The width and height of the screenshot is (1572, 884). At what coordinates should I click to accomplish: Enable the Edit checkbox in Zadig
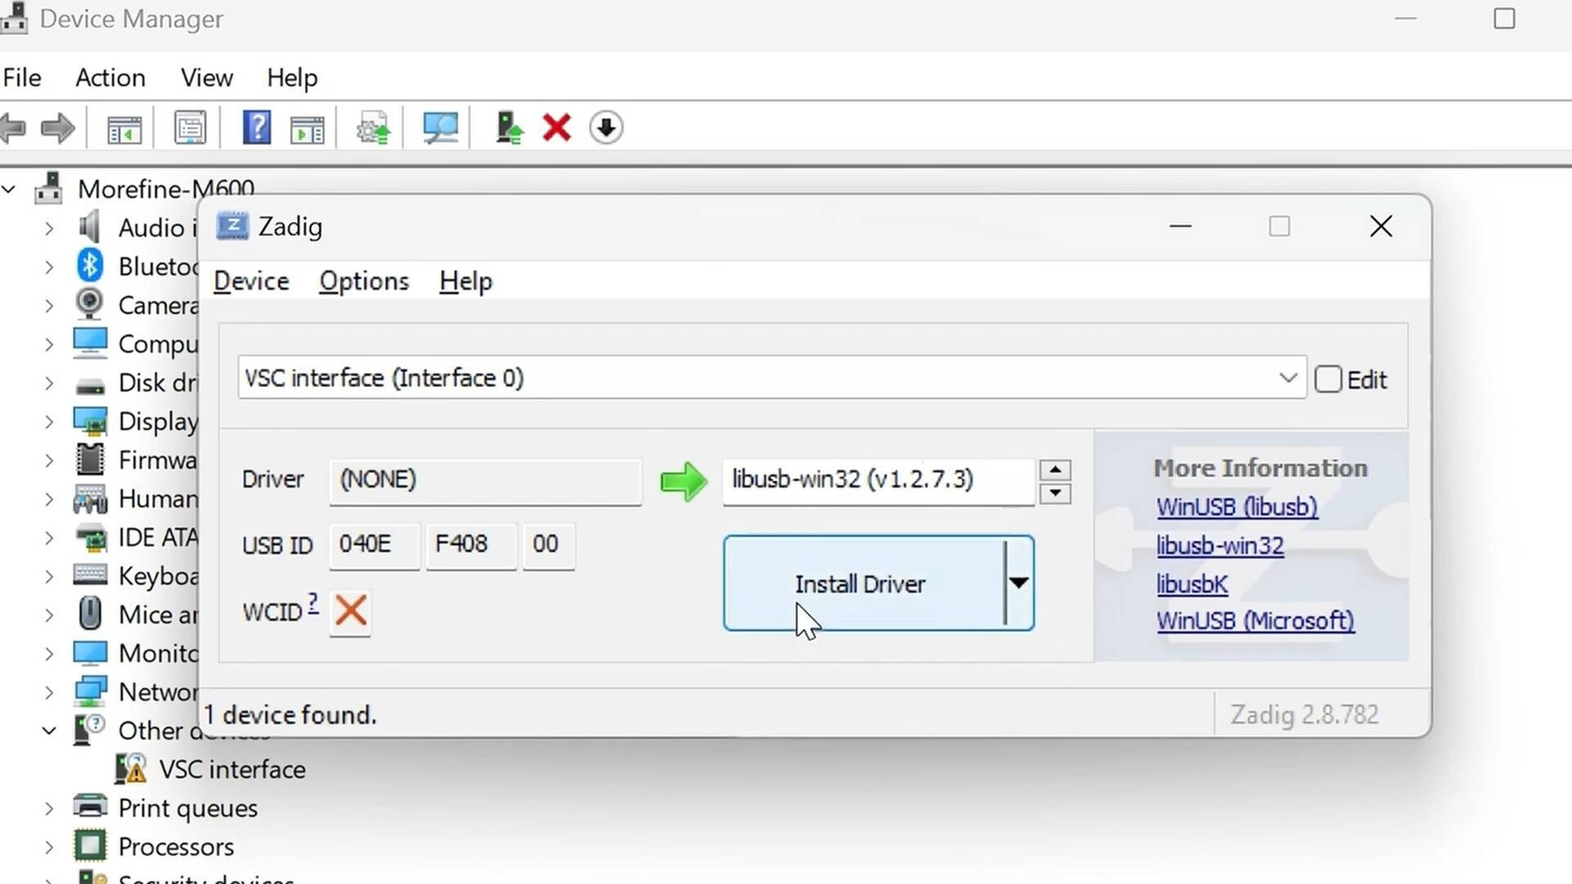click(x=1328, y=380)
